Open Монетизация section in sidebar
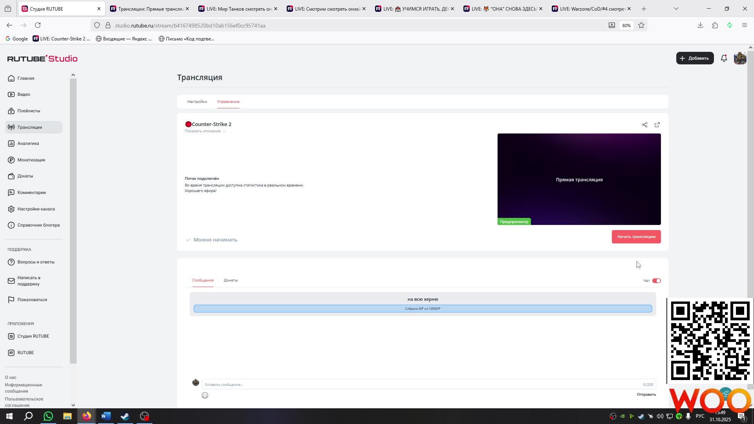This screenshot has height=424, width=754. click(x=31, y=160)
